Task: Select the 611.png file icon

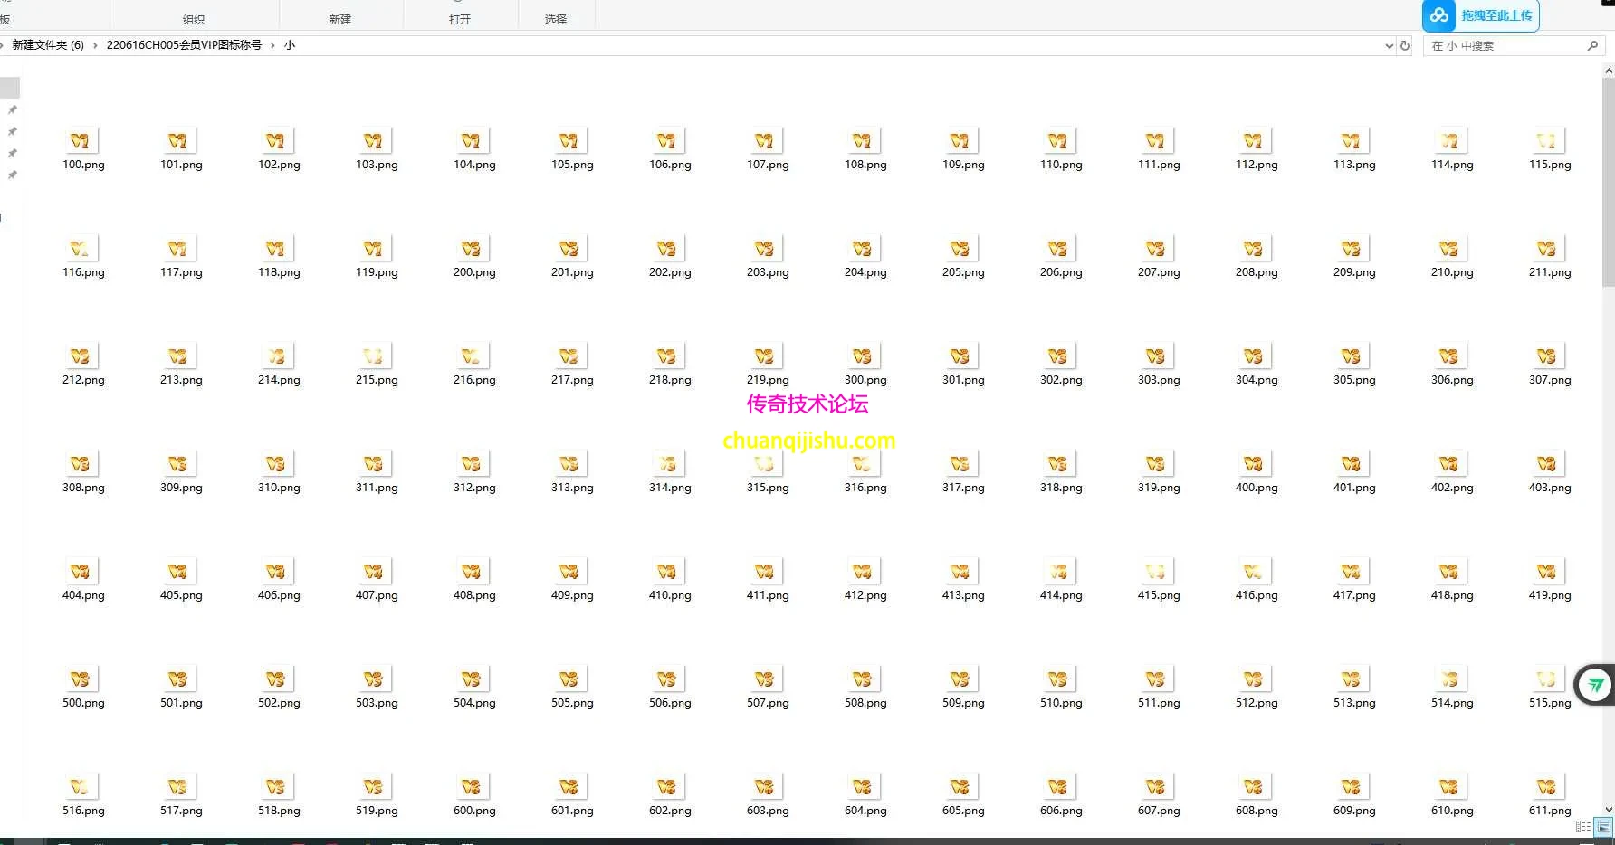Action: pos(1550,787)
